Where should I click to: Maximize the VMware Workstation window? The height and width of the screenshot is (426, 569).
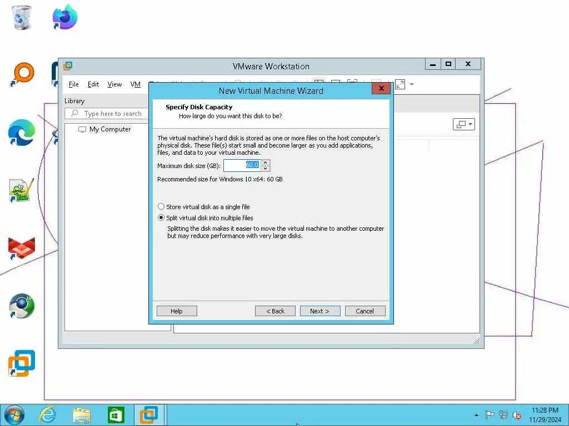(x=448, y=64)
